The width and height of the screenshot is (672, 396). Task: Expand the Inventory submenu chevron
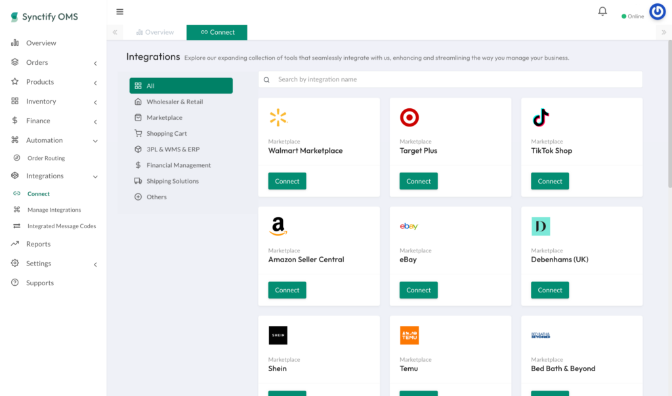[x=95, y=102]
